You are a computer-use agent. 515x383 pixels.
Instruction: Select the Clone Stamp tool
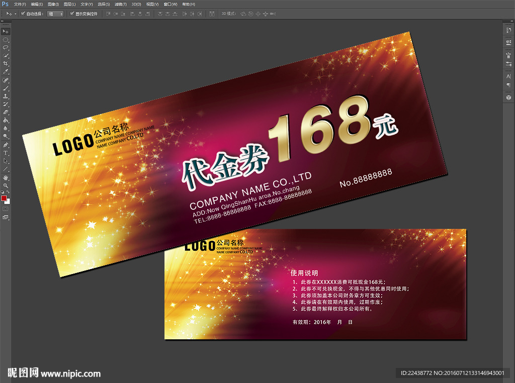[x=6, y=96]
